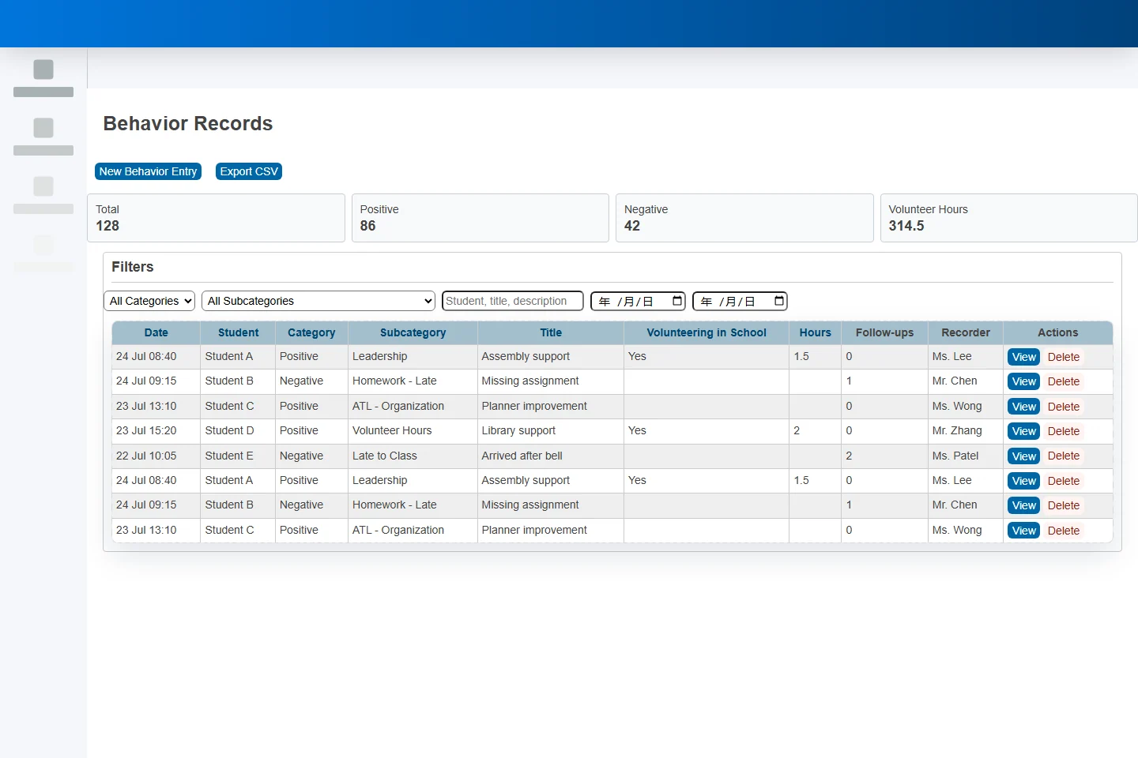View the Student D Library support record
Screen dimensions: 1138x758
(x=1023, y=431)
